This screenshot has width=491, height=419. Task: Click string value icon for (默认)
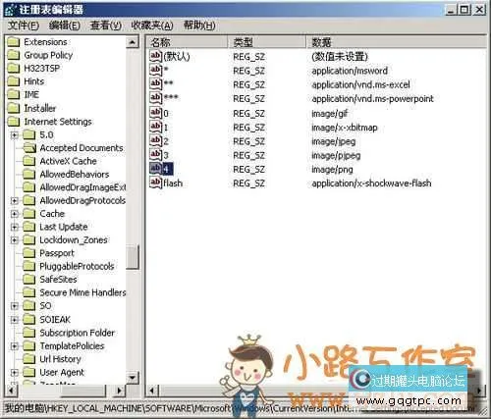tap(155, 56)
